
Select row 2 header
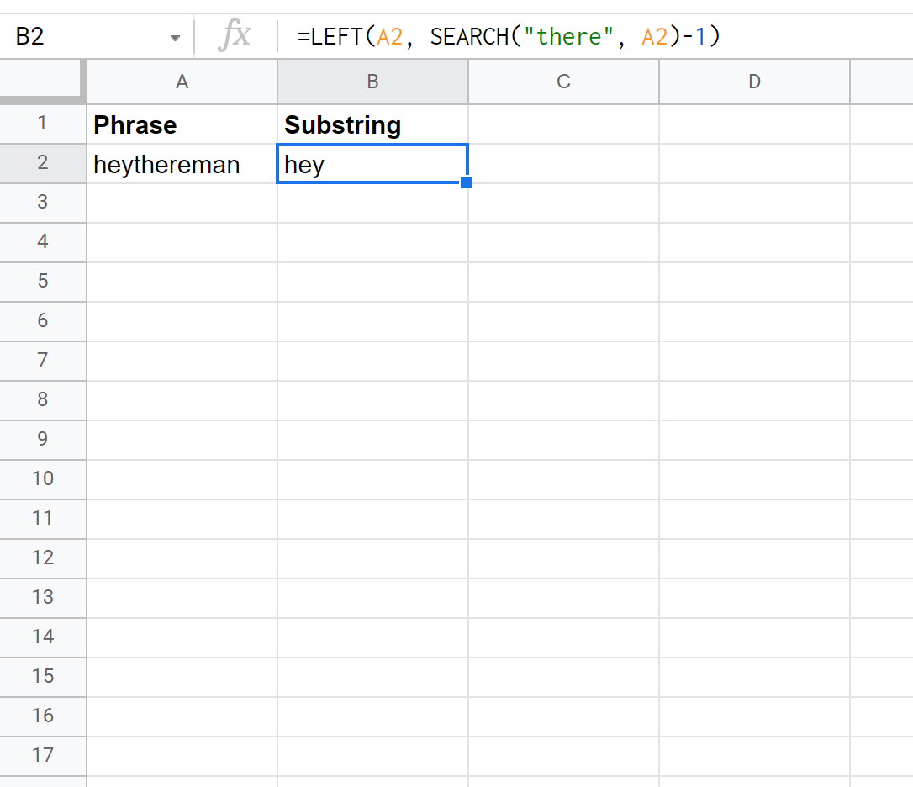click(42, 163)
